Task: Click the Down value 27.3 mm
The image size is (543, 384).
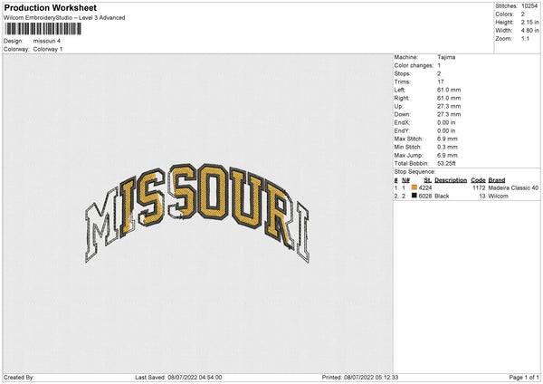Action: 449,114
